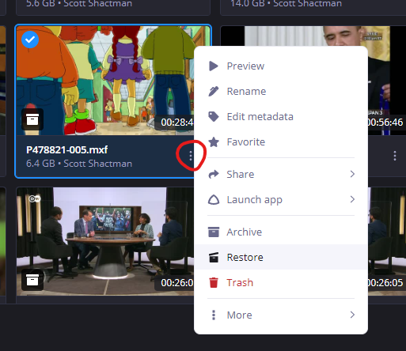Click the red Trash bin icon
406x351 pixels.
coord(214,283)
